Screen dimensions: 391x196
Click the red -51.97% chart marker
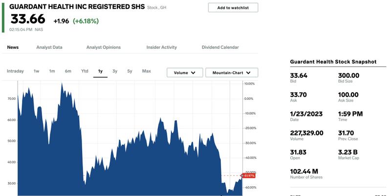tap(249, 176)
